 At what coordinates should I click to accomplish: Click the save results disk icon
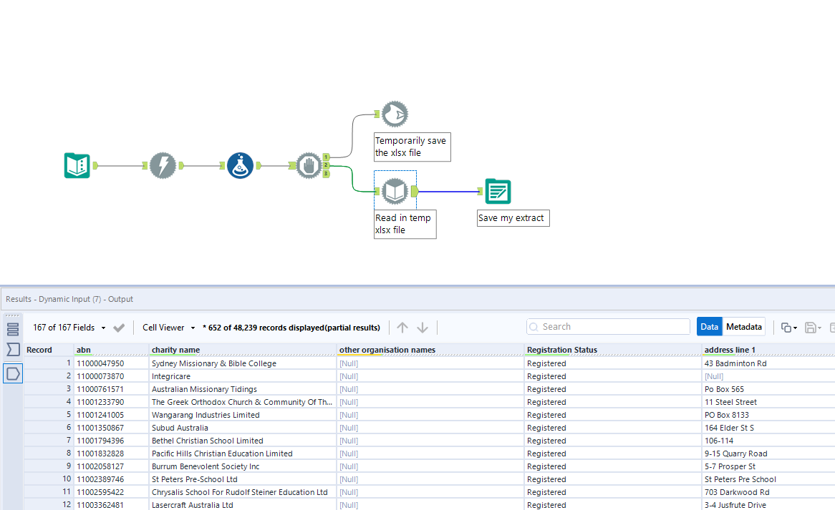(x=810, y=326)
